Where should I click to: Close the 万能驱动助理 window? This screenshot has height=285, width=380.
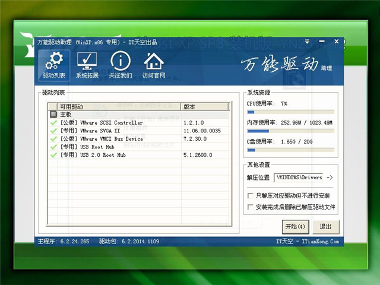[337, 42]
